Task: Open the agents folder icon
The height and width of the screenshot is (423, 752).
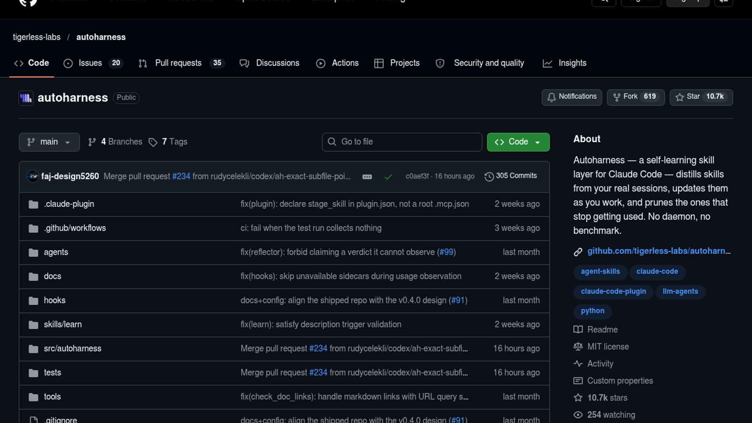Action: point(33,253)
